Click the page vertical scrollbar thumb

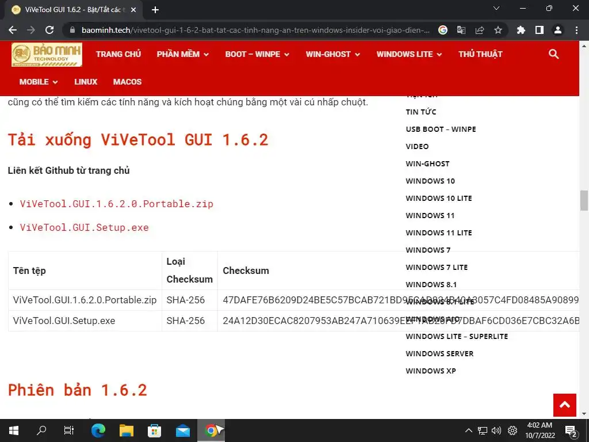pos(584,201)
